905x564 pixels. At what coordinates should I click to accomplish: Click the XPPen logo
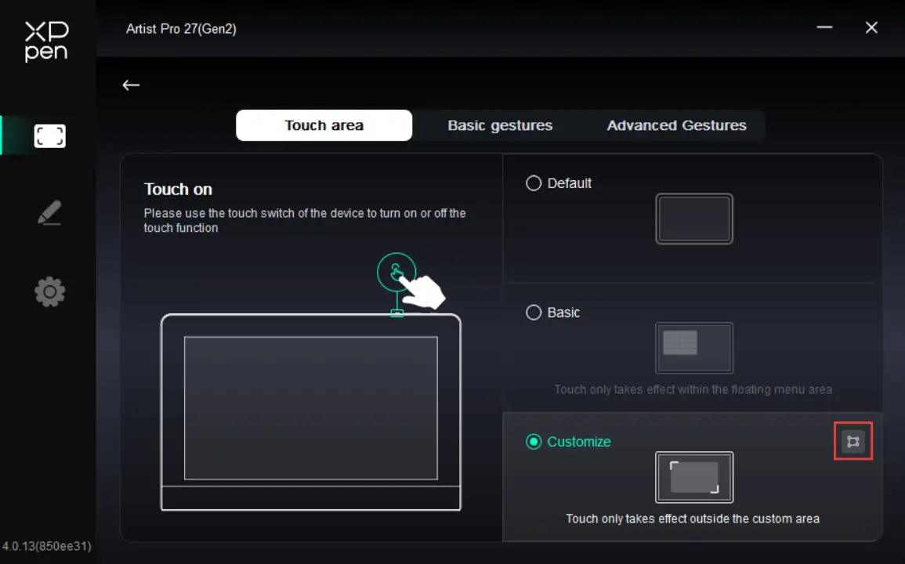click(46, 41)
